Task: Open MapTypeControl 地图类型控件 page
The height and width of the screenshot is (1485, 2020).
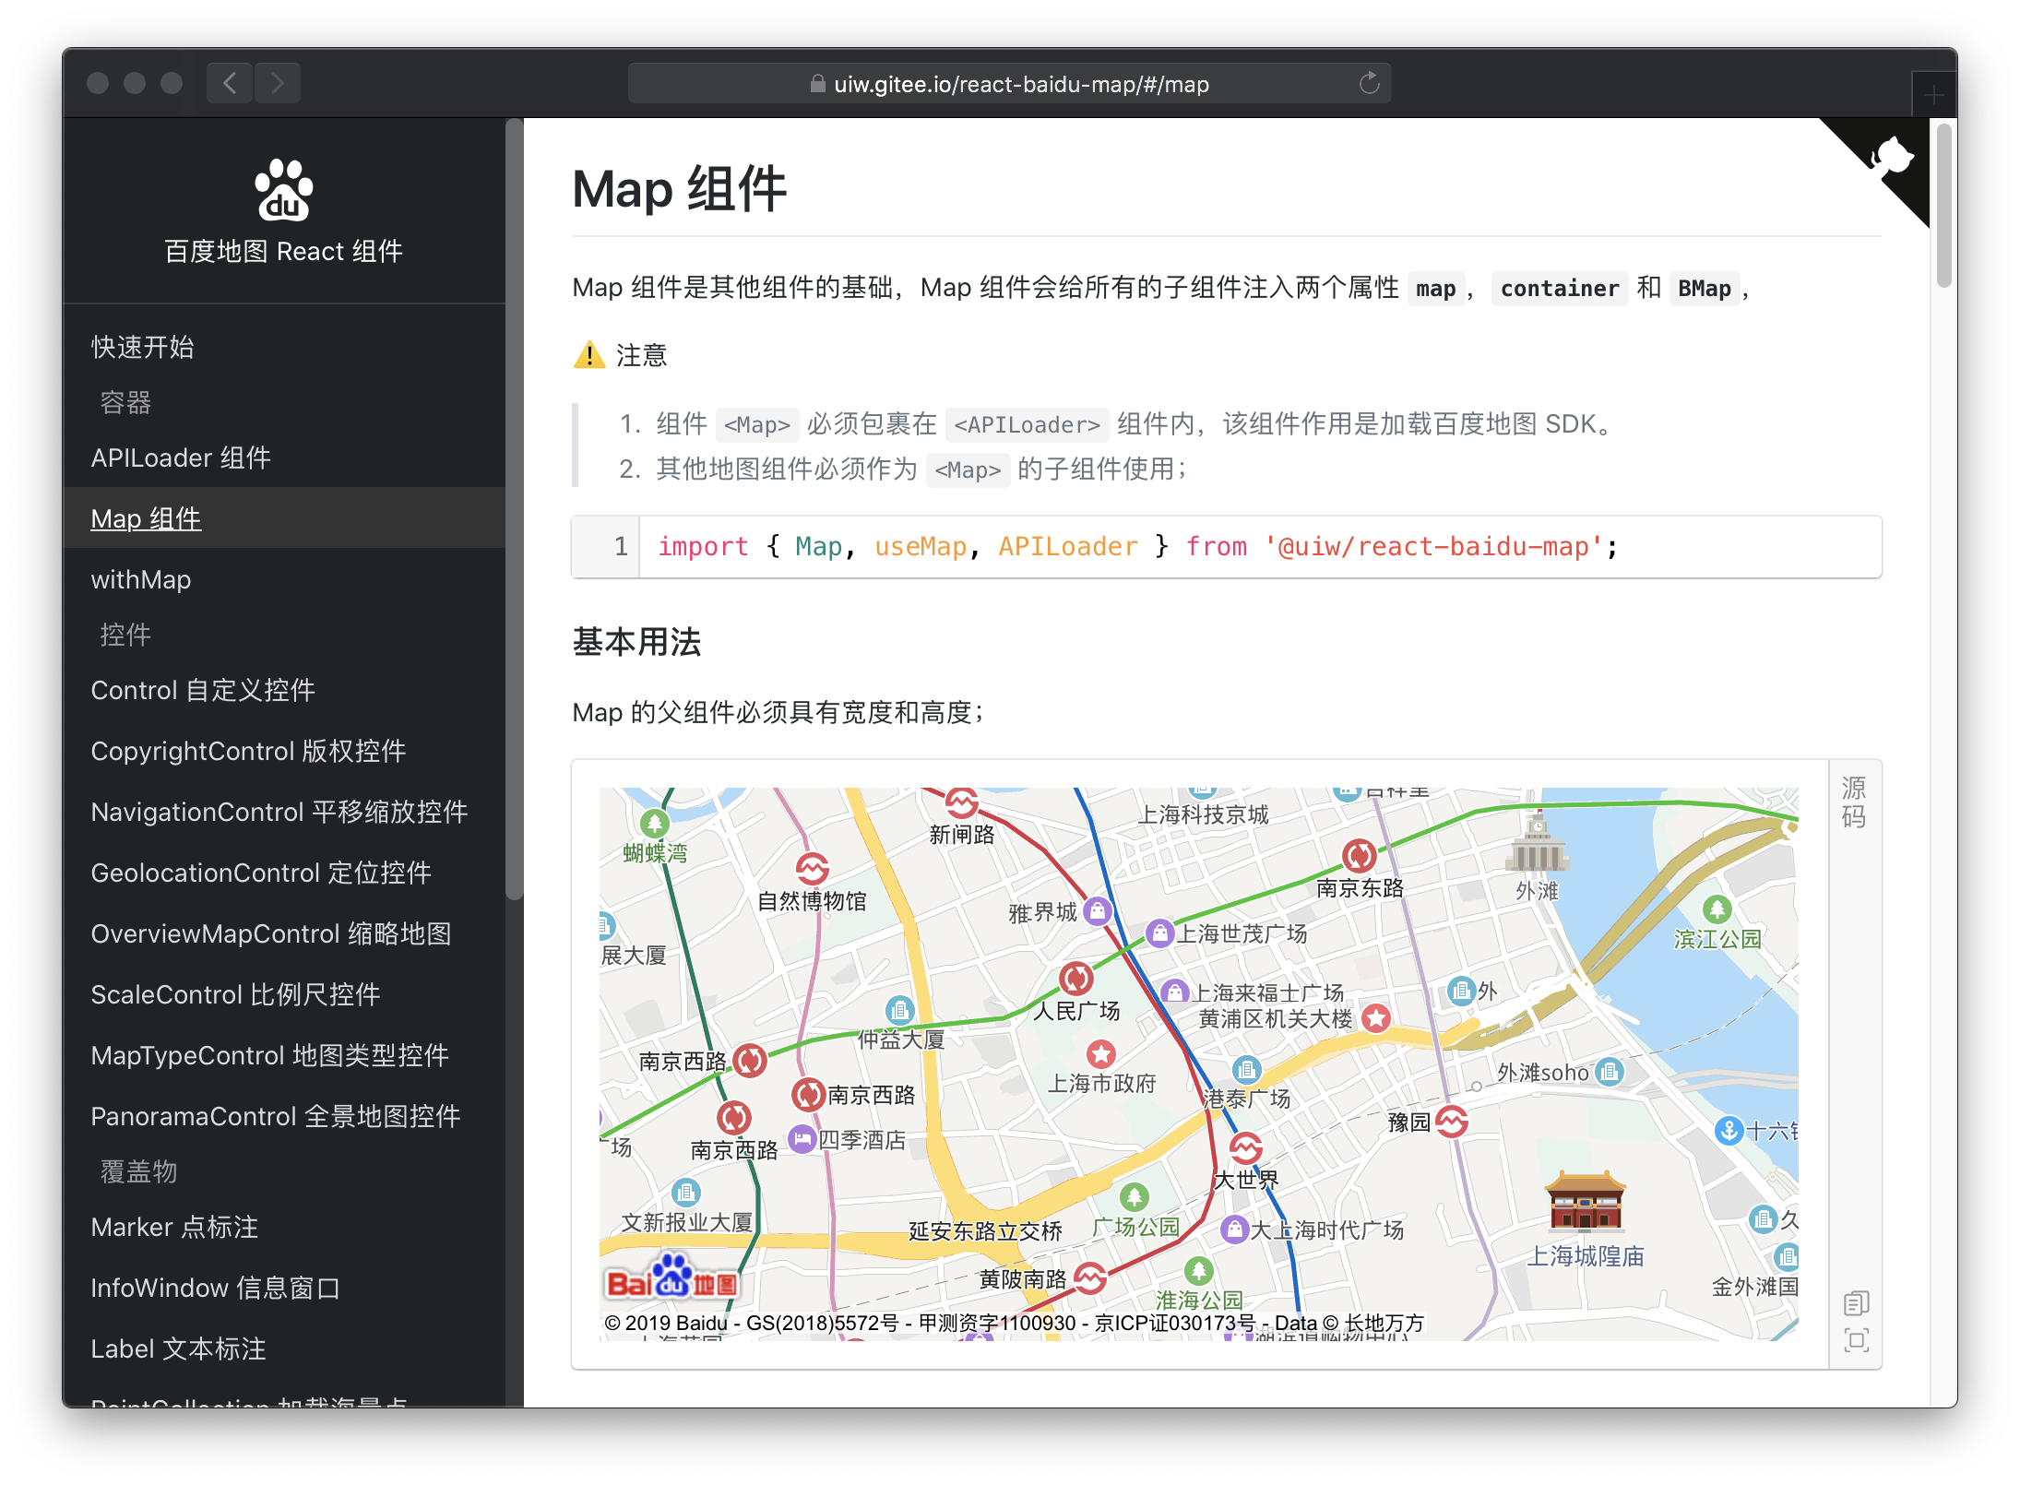Action: pyautogui.click(x=284, y=1055)
